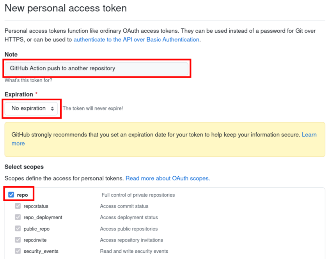Toggle the security_events checkbox
This screenshot has height=259, width=328.
click(18, 251)
